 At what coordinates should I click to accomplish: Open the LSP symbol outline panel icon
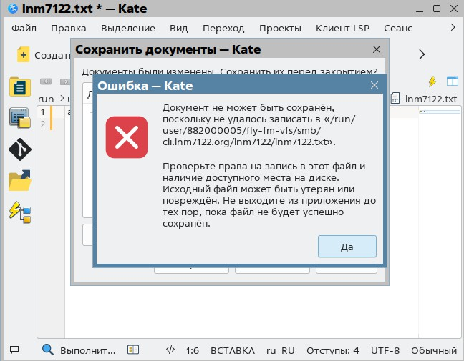pos(20,212)
